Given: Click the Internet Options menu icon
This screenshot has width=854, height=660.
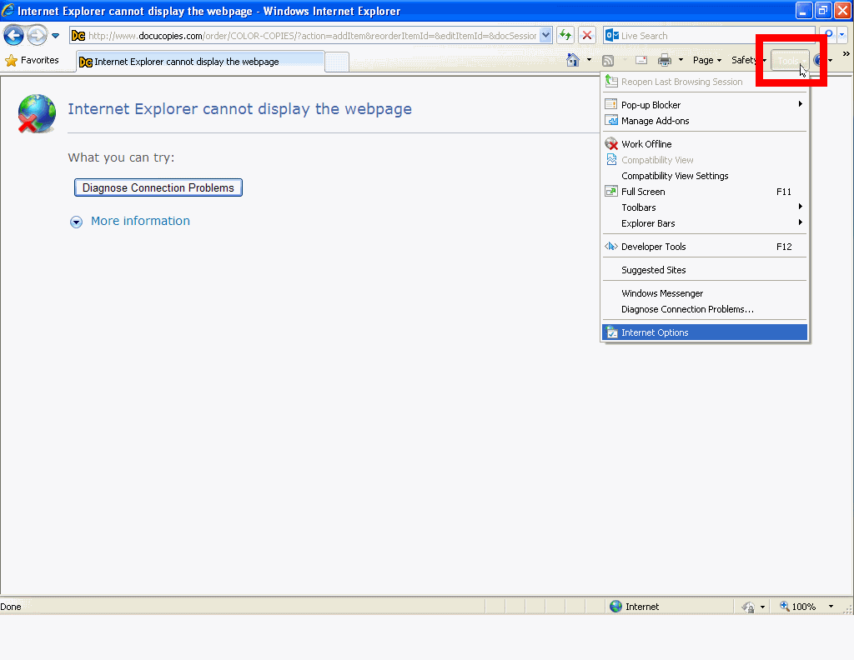Looking at the screenshot, I should 611,332.
